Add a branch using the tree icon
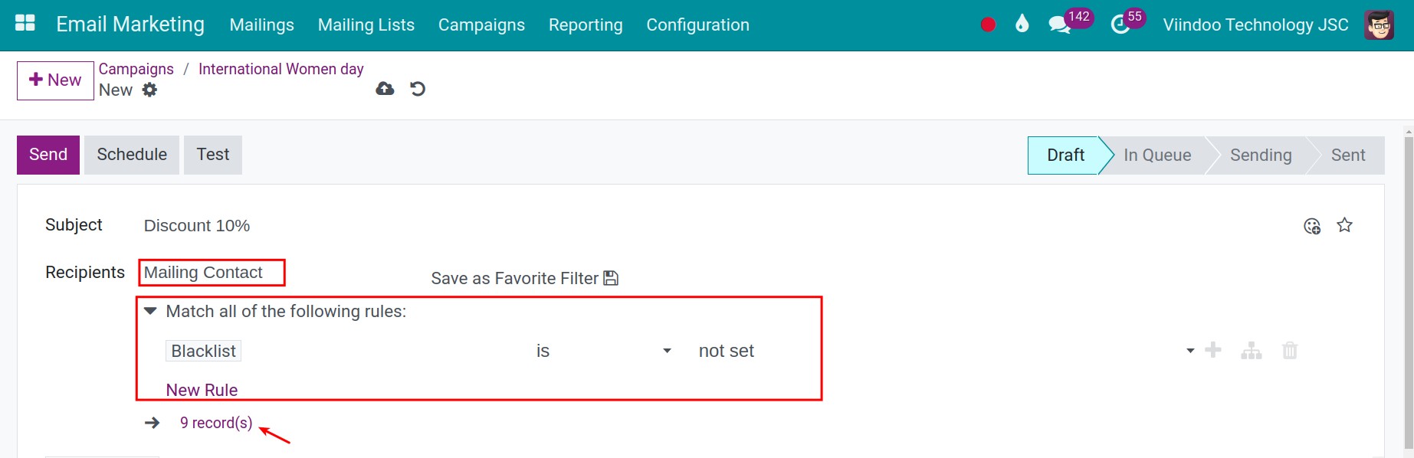 tap(1252, 350)
